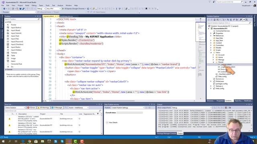This screenshot has width=257, height=144.
Task: Open the Build + IntelliSense dropdown
Action: 79,108
